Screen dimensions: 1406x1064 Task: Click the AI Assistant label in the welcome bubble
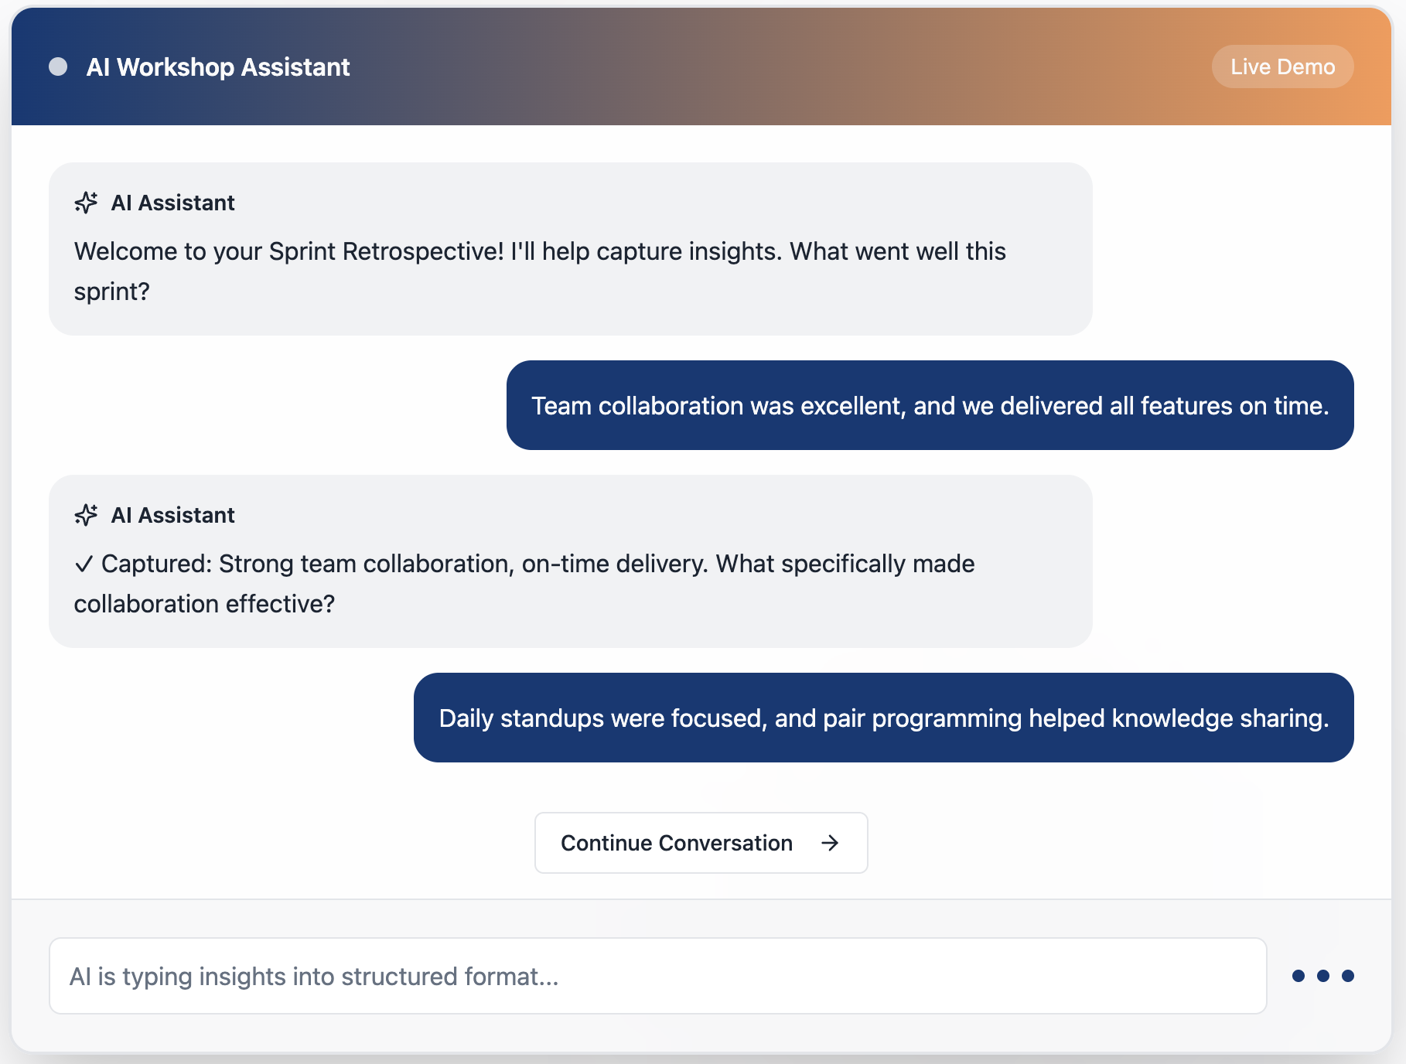173,203
